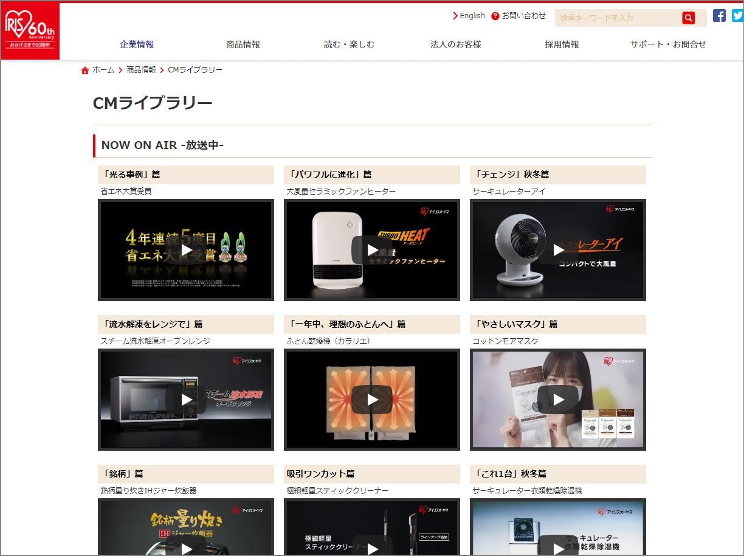
Task: Play the futon dryer カラリエ video
Action: coord(372,399)
